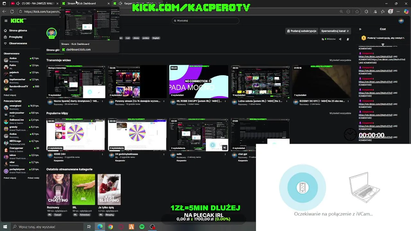Open the Kick hamburger sidebar menu
The image size is (411, 231).
(x=6, y=21)
